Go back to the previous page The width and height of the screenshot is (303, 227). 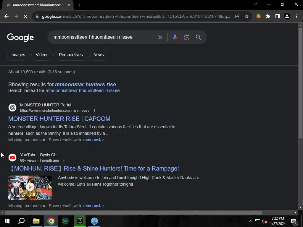(x=7, y=17)
